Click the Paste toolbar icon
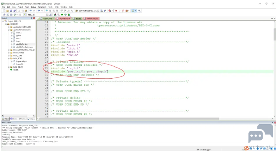The height and width of the screenshot is (153, 276). [x=26, y=11]
